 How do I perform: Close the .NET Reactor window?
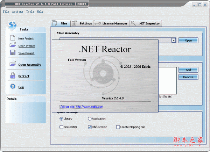[205, 5]
